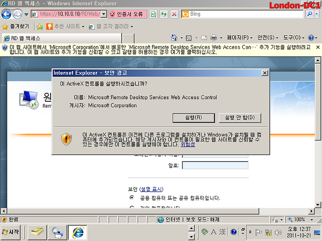Open the 설명 표시 show explanation link
Viewport: 322px width, 241px height.
click(151, 189)
